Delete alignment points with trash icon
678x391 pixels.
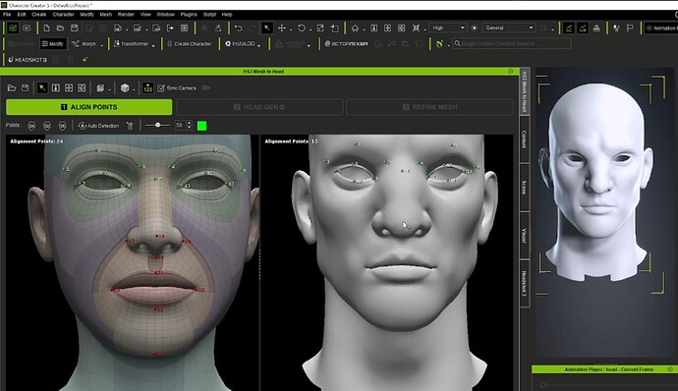[130, 126]
